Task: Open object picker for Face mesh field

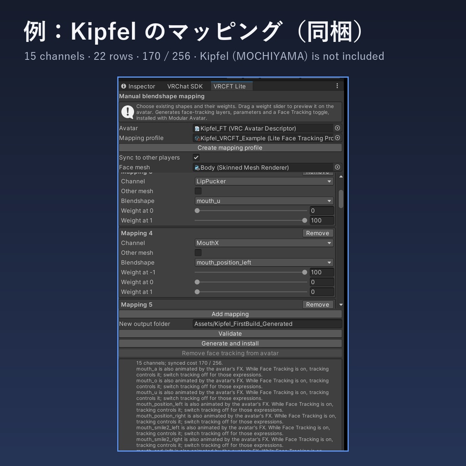Action: 337,167
